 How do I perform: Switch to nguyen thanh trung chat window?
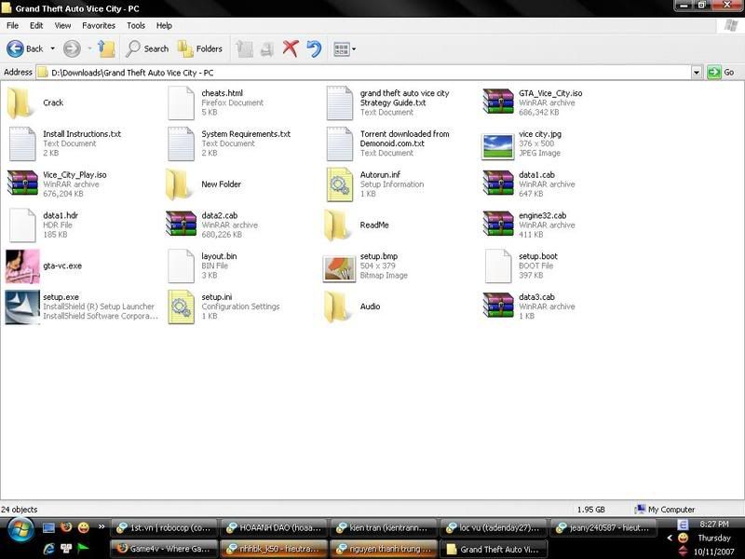click(384, 549)
